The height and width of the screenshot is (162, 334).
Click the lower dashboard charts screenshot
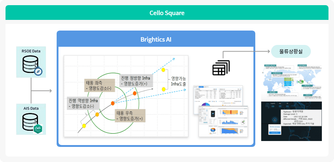point(223,121)
